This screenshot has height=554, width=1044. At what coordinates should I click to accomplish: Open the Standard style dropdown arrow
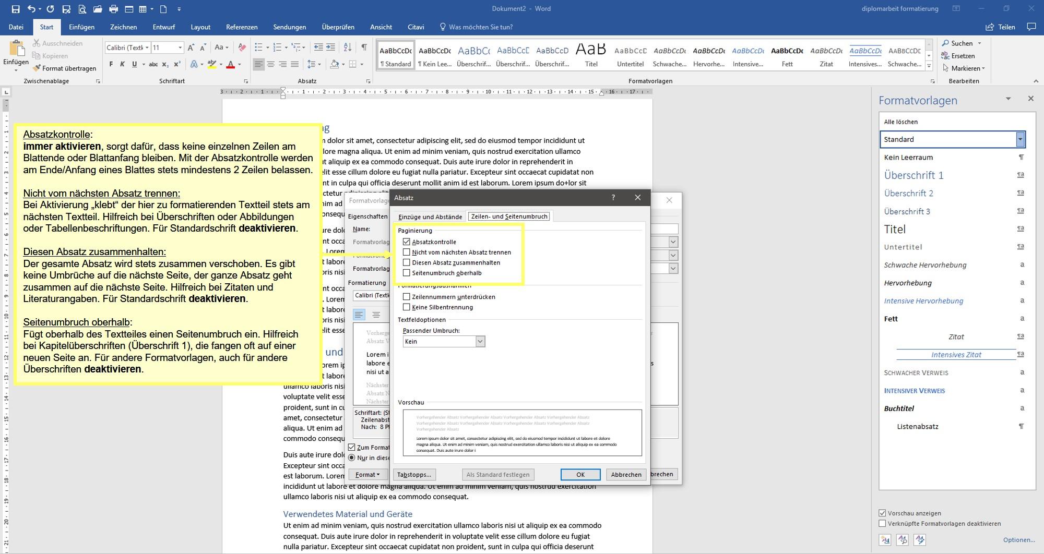tap(1020, 139)
